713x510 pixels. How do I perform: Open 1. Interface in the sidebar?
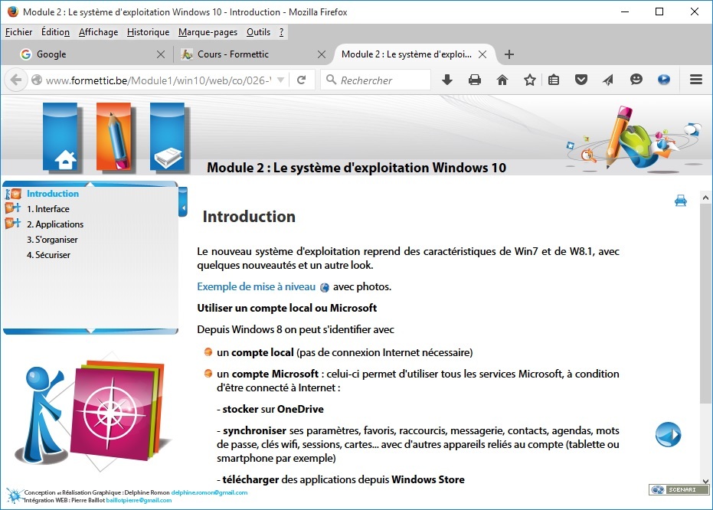[x=48, y=209]
